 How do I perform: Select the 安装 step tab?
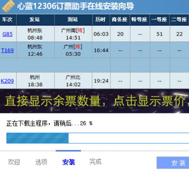(69, 162)
